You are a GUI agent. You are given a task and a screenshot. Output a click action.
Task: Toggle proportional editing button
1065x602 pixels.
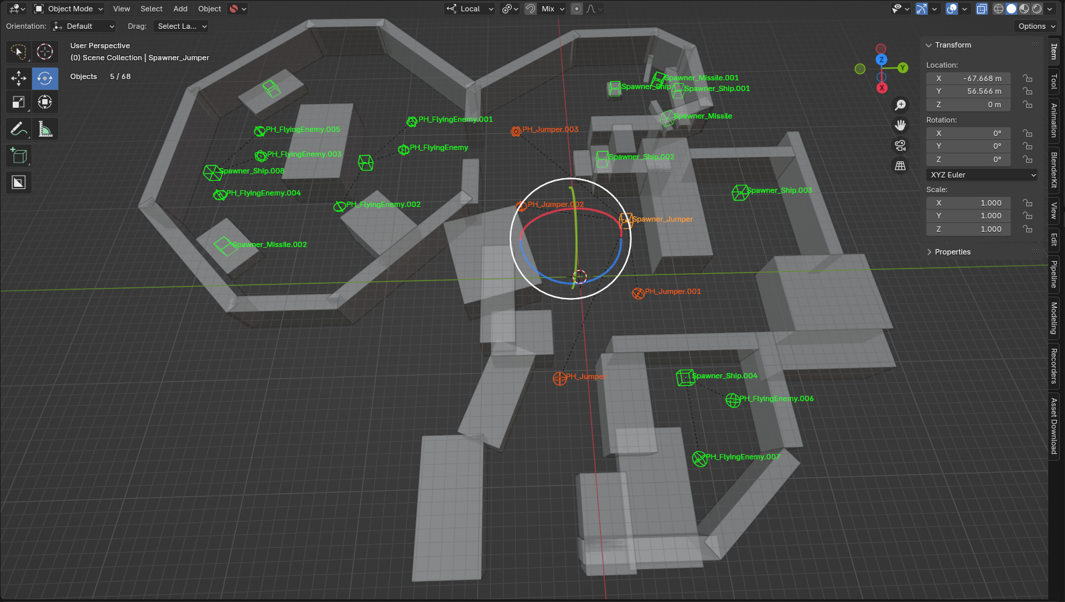(x=577, y=9)
